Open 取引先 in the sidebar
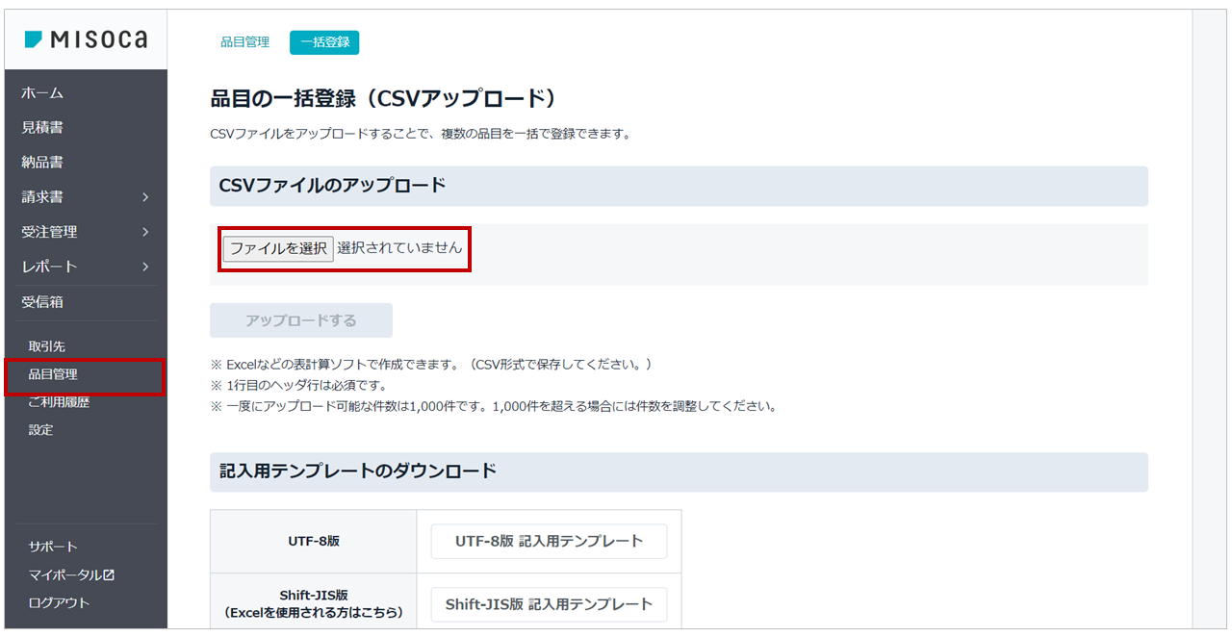Screen dimensions: 1232x637 [x=47, y=346]
